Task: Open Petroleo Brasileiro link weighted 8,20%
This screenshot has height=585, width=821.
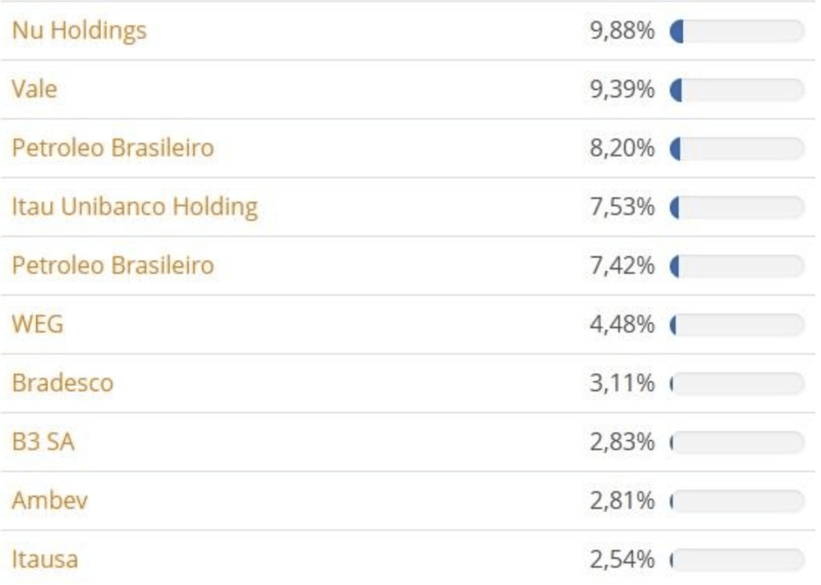Action: click(112, 148)
